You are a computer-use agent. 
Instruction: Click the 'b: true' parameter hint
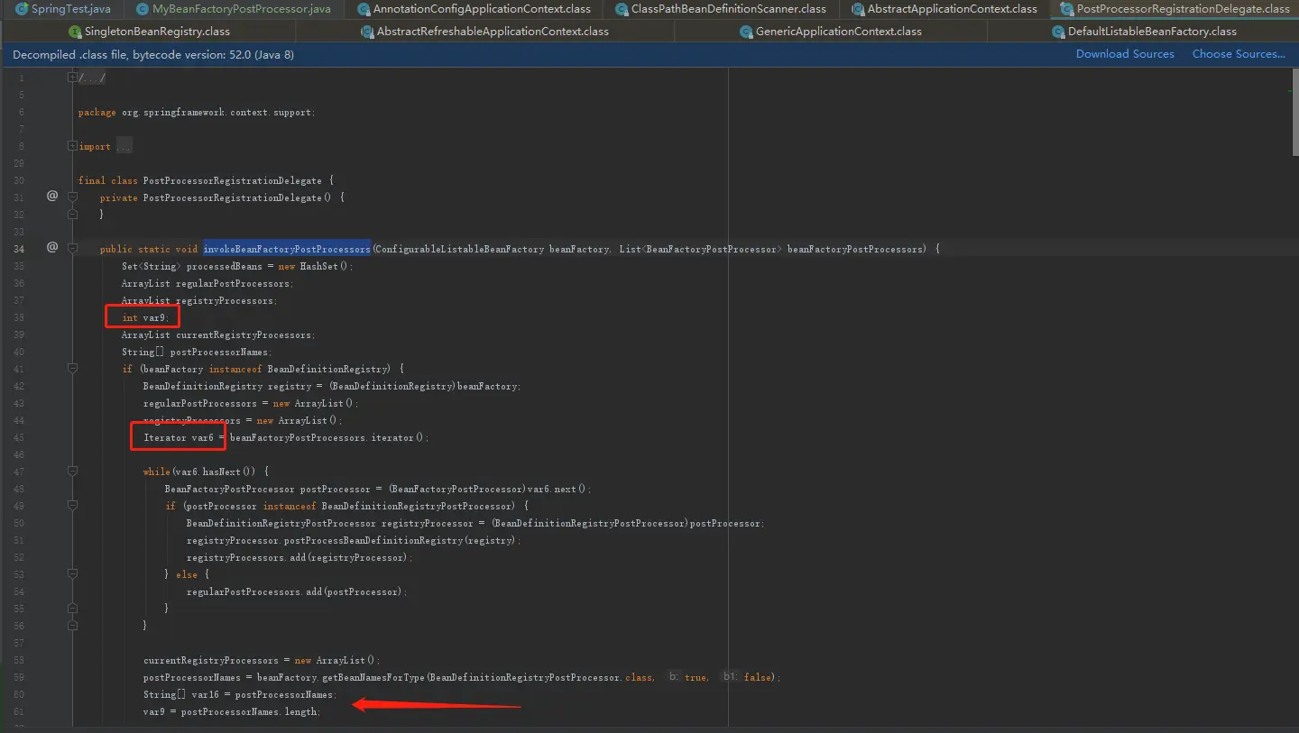tap(688, 677)
